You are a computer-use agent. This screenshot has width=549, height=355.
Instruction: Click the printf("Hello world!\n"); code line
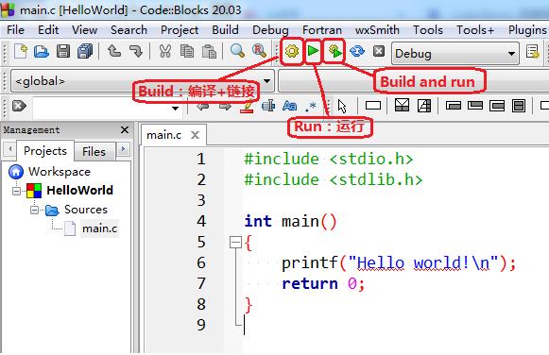[x=399, y=263]
